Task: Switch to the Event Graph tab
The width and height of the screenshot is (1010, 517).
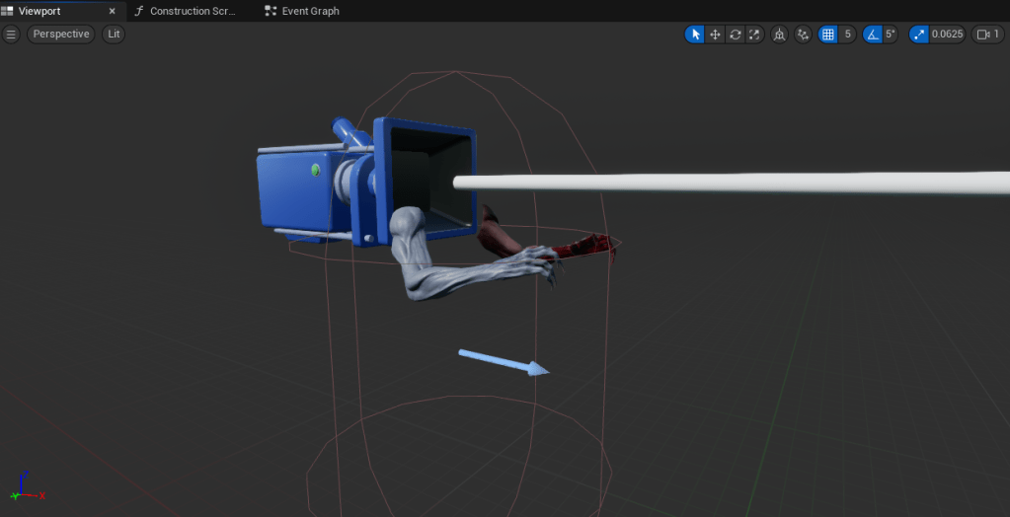Action: (302, 11)
